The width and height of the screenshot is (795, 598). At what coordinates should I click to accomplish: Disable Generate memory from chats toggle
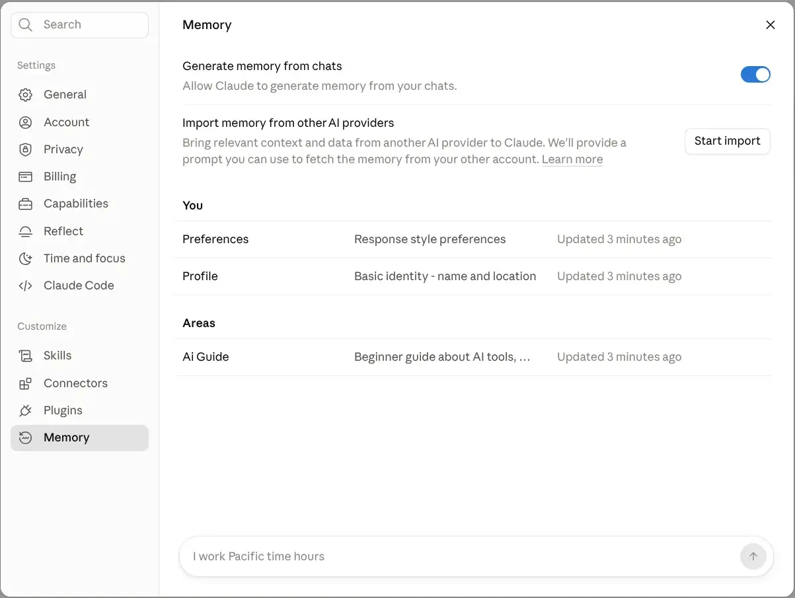[755, 75]
